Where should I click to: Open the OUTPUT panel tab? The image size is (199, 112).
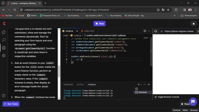(x=80, y=85)
